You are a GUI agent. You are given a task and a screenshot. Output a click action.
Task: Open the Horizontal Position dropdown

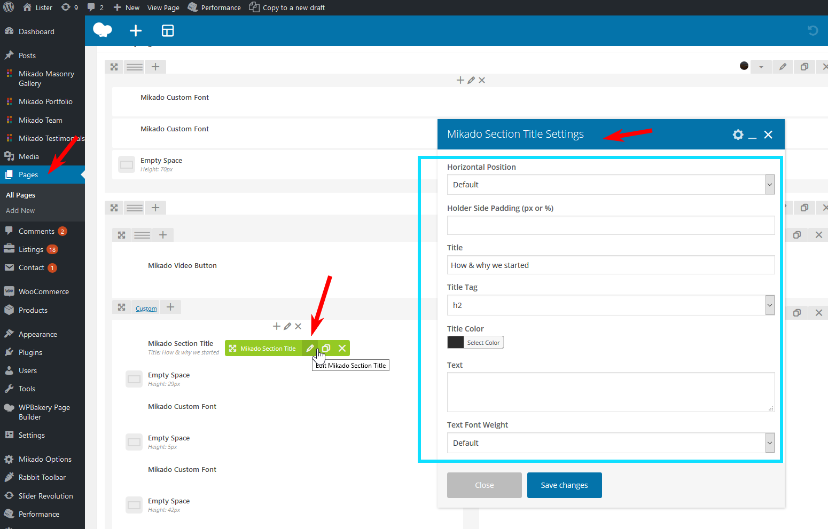coord(611,185)
